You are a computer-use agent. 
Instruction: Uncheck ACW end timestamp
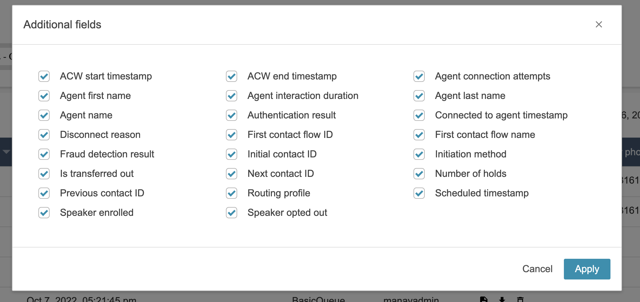point(232,76)
